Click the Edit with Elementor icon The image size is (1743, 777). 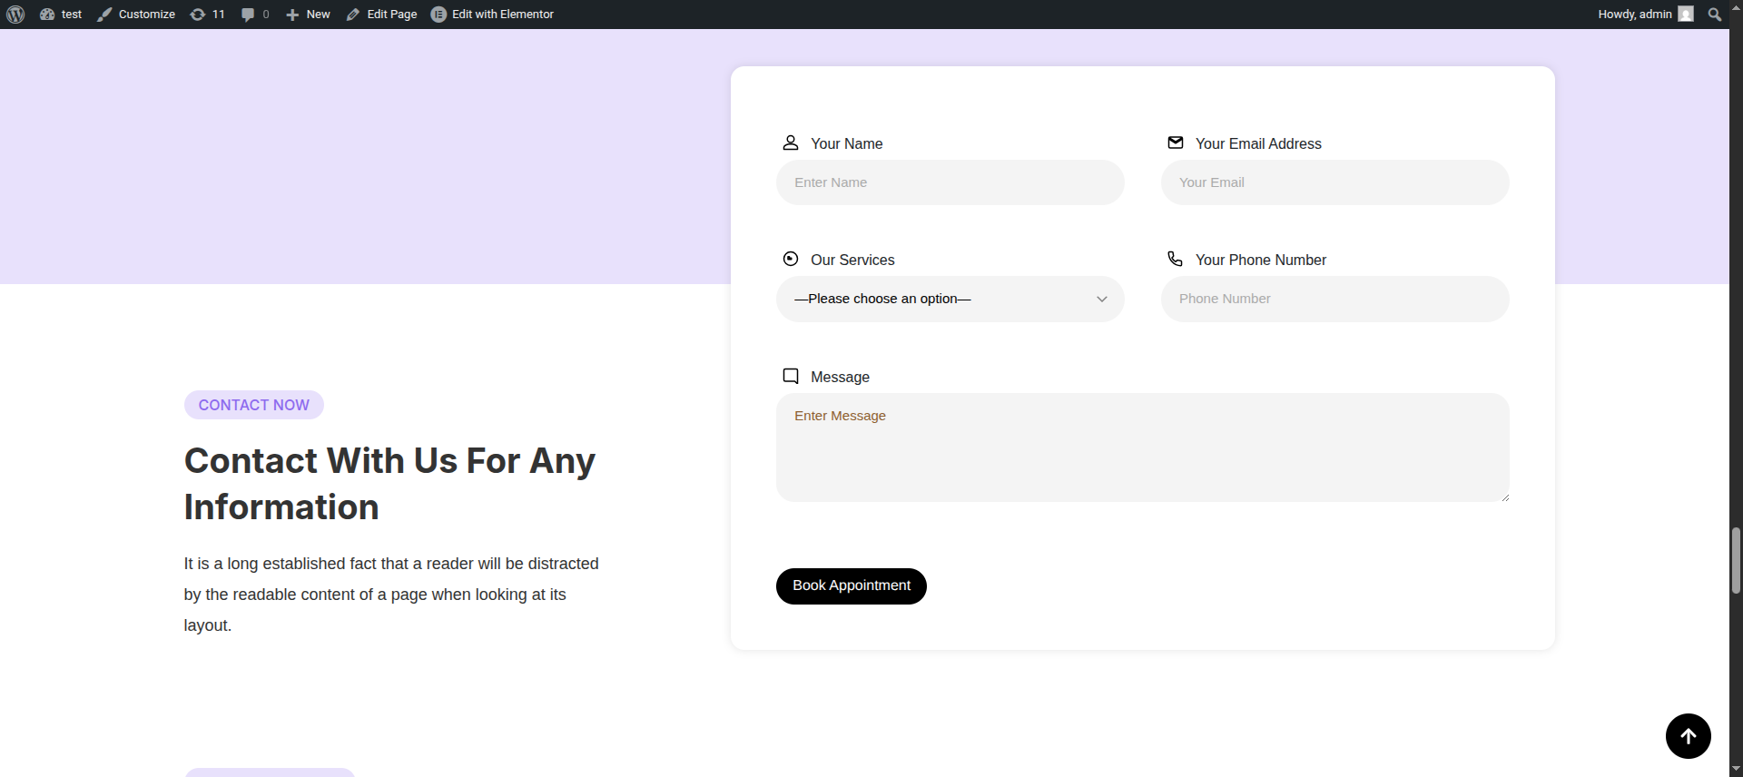coord(438,15)
